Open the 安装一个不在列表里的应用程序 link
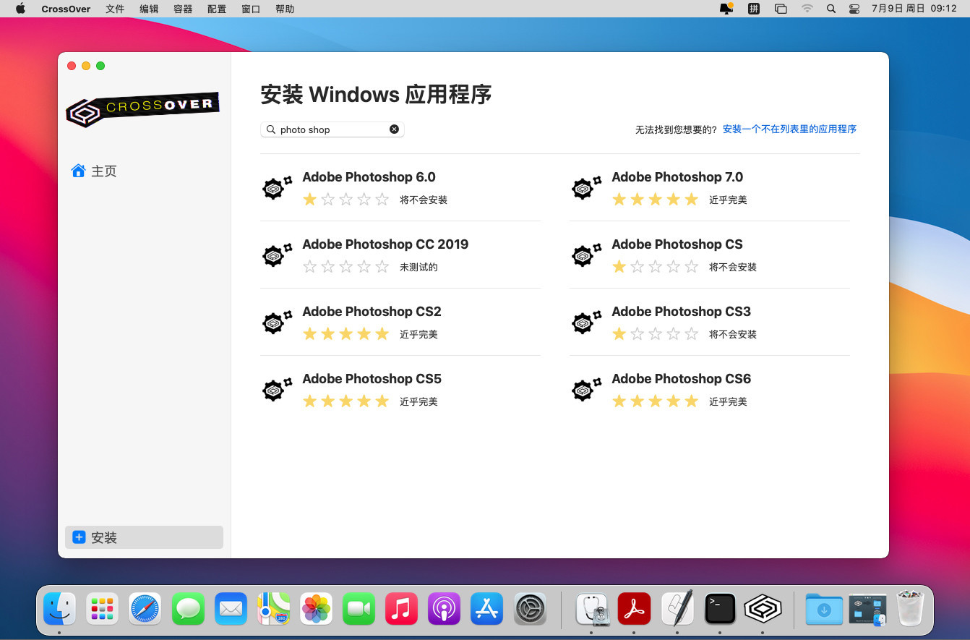Screen dimensions: 970x640 pyautogui.click(x=789, y=129)
